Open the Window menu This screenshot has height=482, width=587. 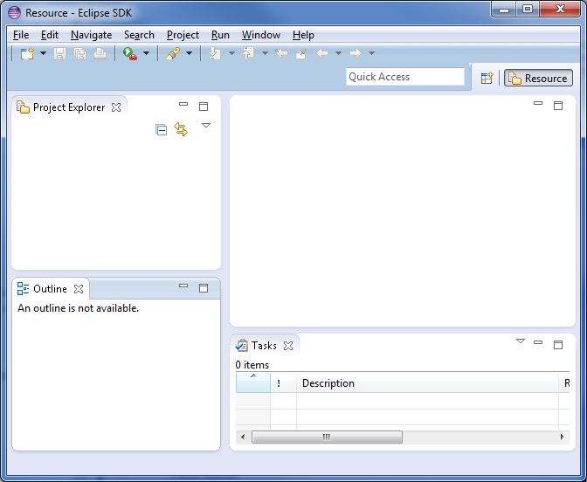tap(261, 35)
